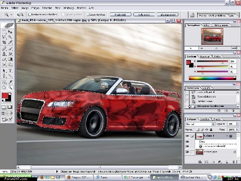Open the Navigateur panel flyout menu
The width and height of the screenshot is (241, 181).
[238, 25]
